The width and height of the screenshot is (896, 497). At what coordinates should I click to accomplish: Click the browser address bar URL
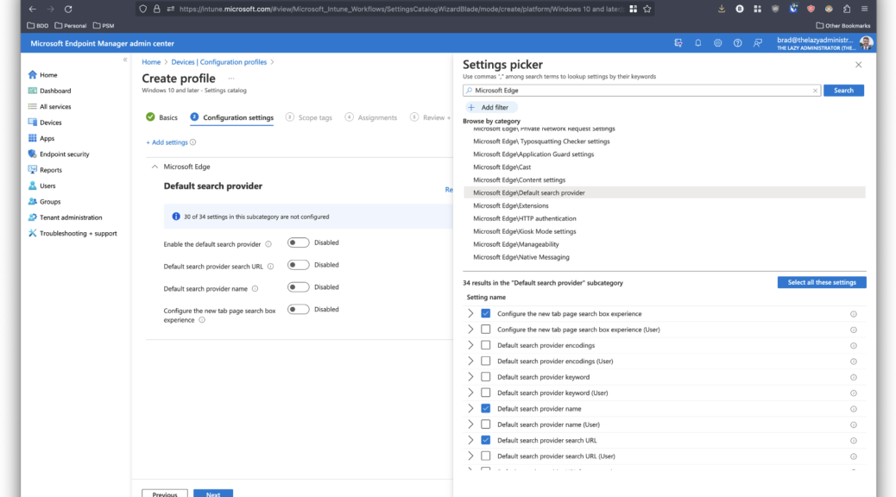pos(400,9)
